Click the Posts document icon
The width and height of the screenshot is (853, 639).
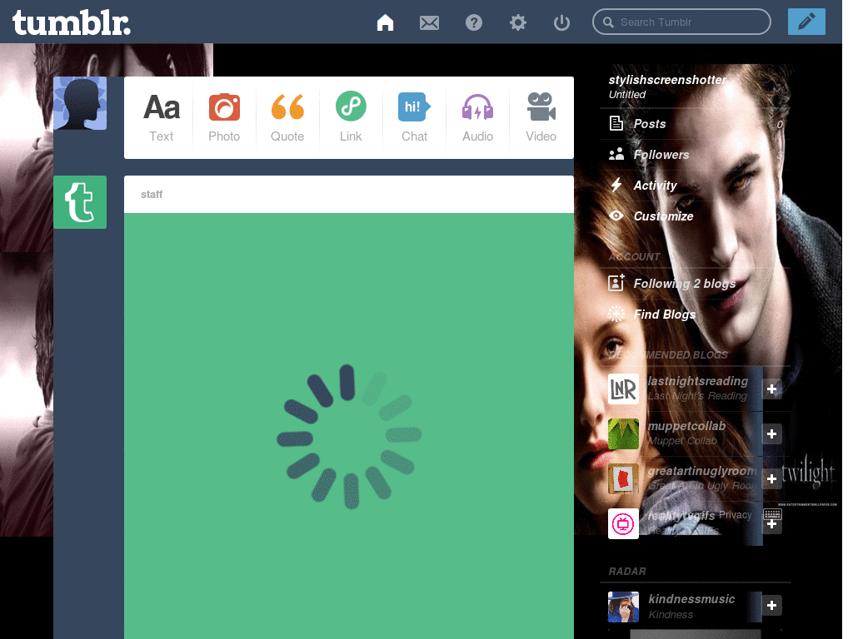click(x=616, y=124)
